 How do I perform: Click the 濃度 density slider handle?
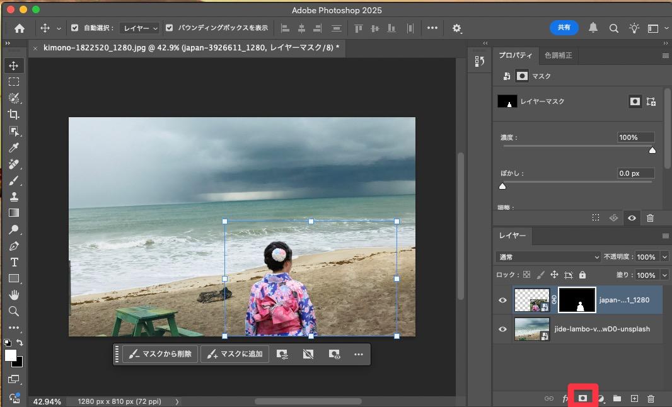652,150
